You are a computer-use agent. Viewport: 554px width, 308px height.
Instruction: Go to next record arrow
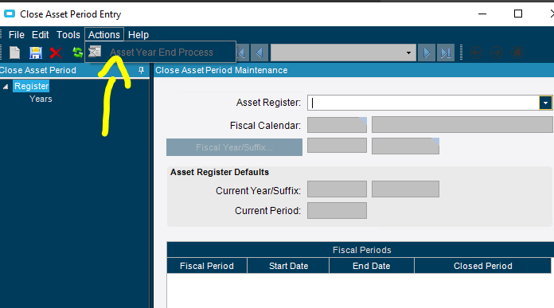coord(427,53)
